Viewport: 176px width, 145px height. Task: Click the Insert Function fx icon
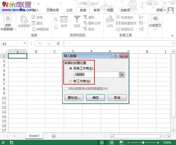click(x=58, y=43)
